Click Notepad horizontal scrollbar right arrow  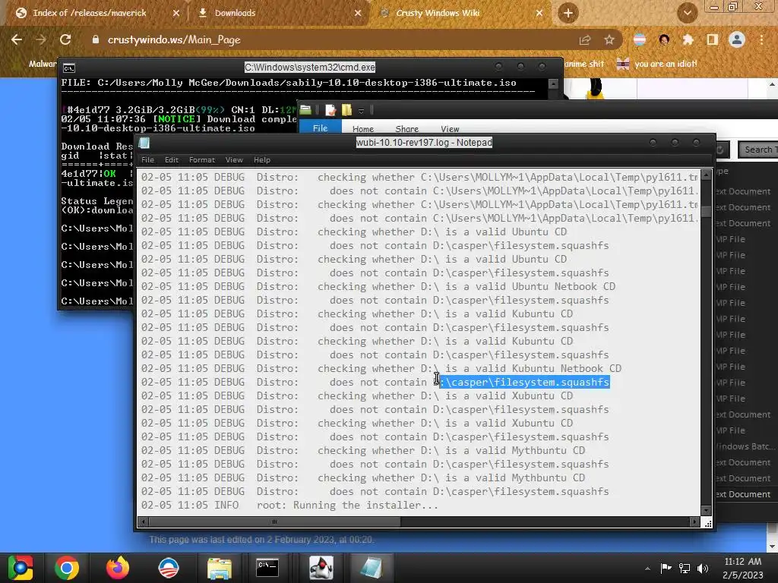(694, 522)
